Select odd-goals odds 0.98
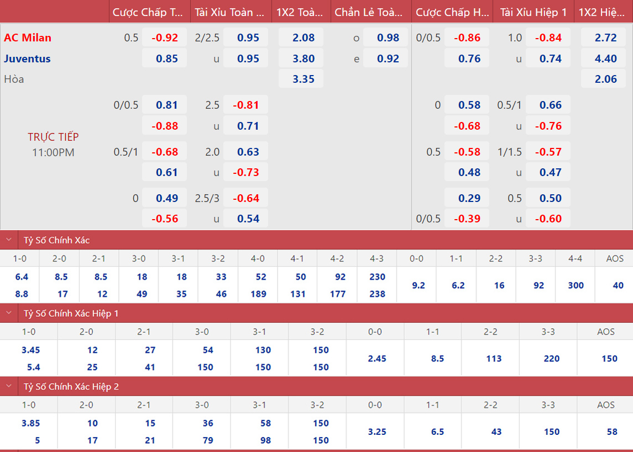The image size is (633, 452). 388,38
